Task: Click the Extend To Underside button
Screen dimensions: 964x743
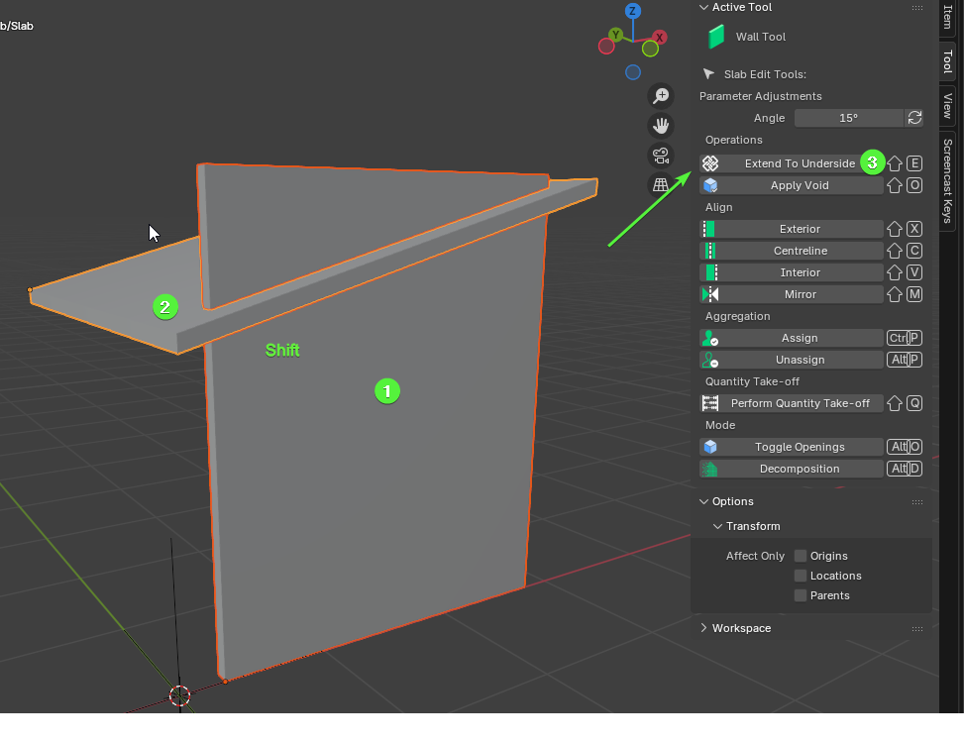Action: coord(792,163)
